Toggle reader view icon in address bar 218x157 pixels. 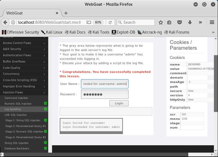point(89,22)
